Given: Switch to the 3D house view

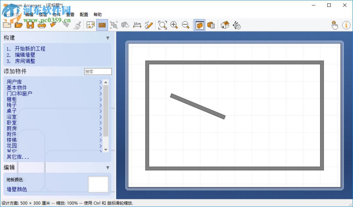Looking at the screenshot, I should pyautogui.click(x=225, y=25).
